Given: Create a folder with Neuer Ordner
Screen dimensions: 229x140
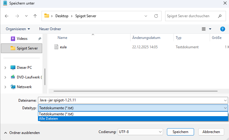Looking at the screenshot, I should click(x=50, y=29).
